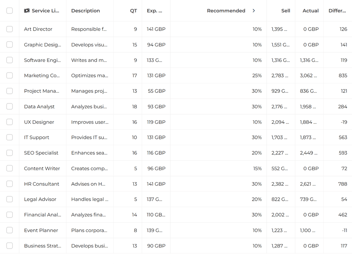Tick the Software Engineer row checkbox
Image resolution: width=352 pixels, height=264 pixels.
pos(10,60)
